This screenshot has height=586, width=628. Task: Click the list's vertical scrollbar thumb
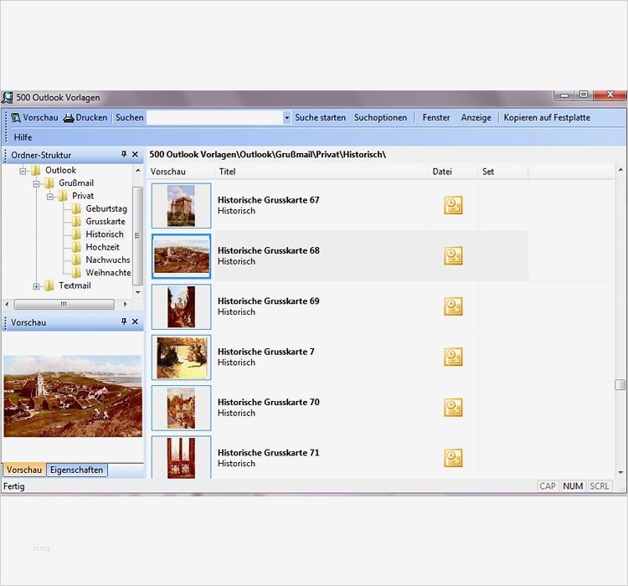620,384
